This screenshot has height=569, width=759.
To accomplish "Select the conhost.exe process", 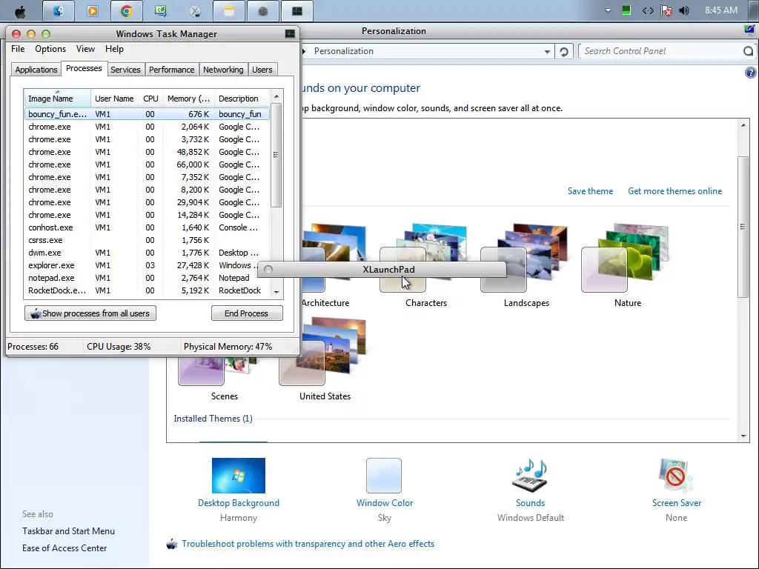I will [148, 227].
